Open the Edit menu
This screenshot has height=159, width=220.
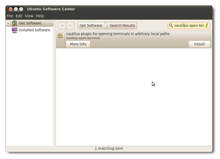pyautogui.click(x=19, y=16)
